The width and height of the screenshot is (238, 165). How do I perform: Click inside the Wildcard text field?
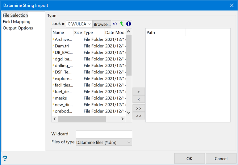(104, 134)
